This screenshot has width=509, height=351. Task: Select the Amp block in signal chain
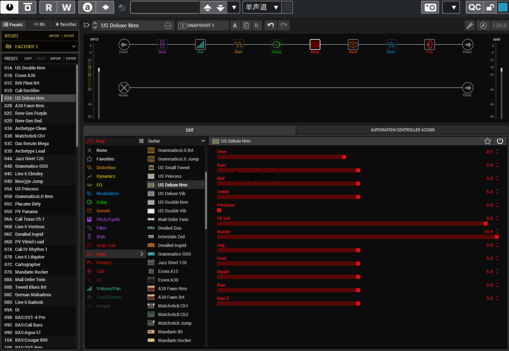[x=315, y=45]
